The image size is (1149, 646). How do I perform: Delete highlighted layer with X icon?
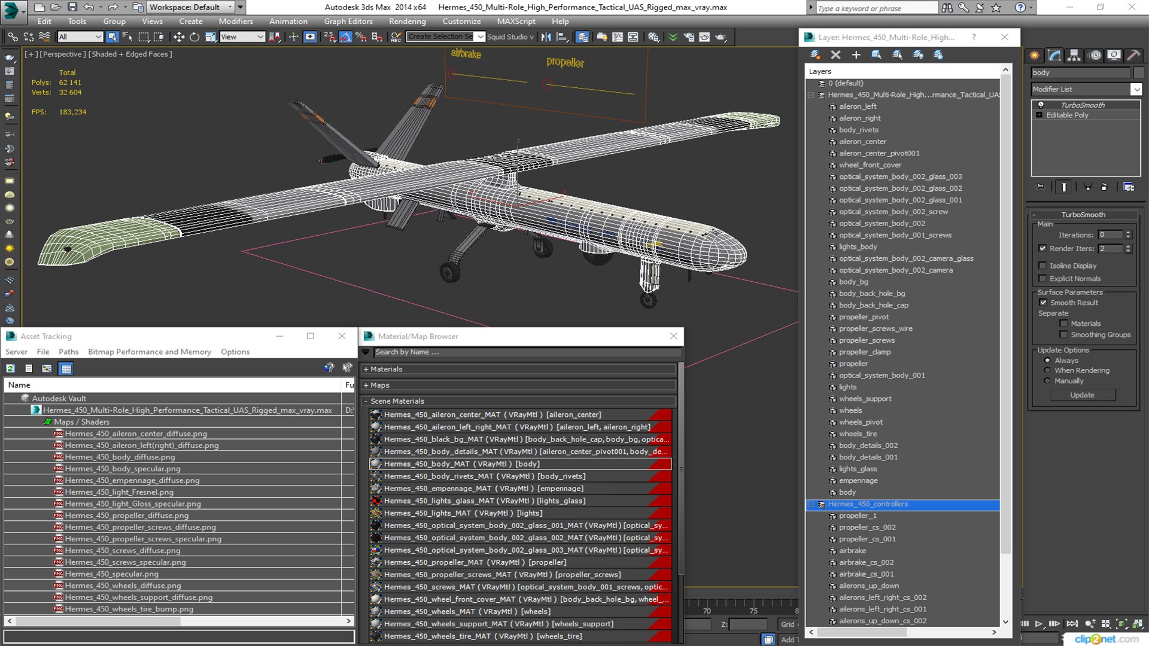pos(835,55)
